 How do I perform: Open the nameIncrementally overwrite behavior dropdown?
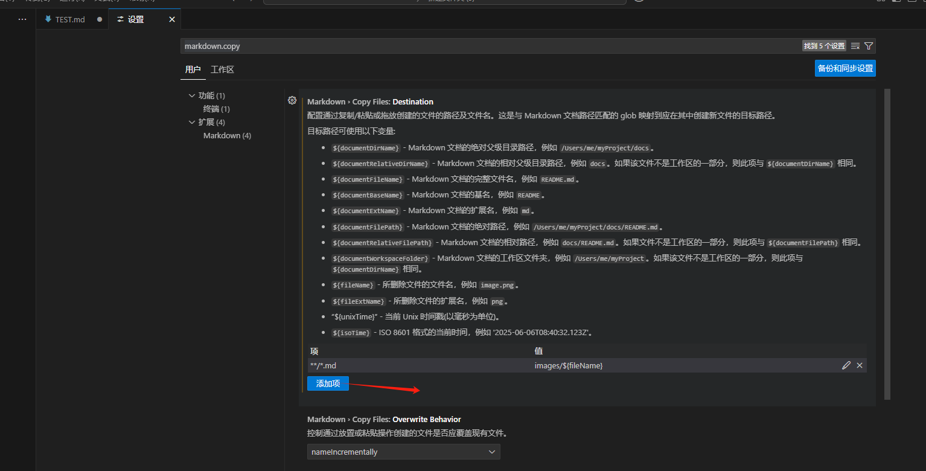pyautogui.click(x=403, y=451)
